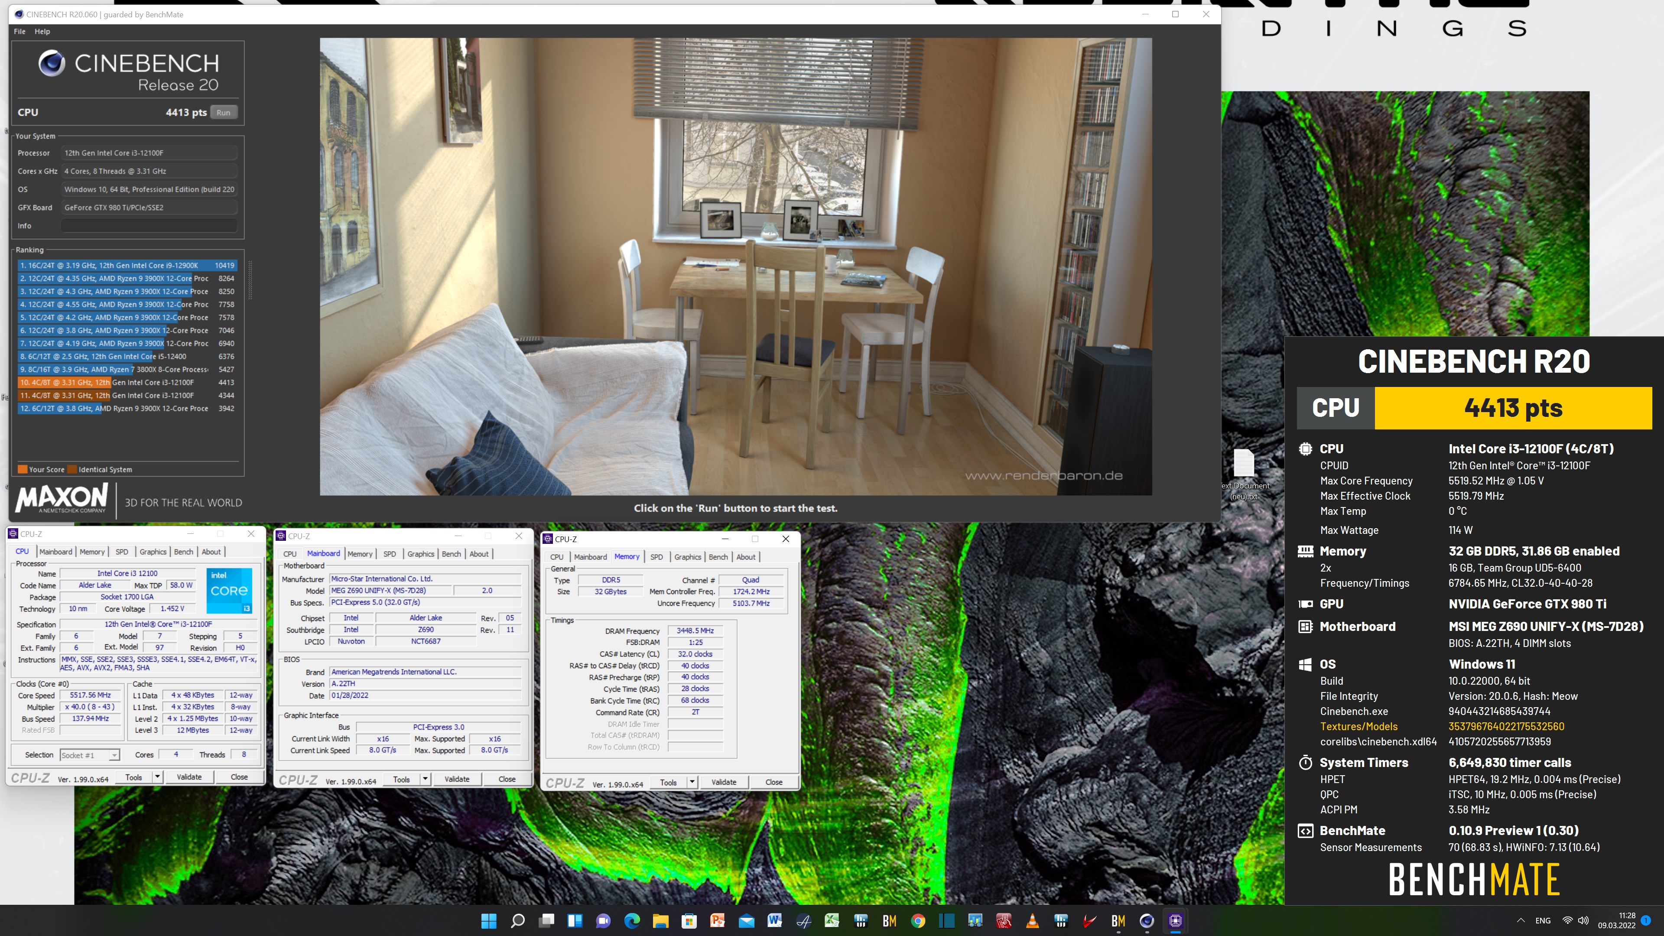Launch the Chat (Teams) taskbar icon

point(603,920)
